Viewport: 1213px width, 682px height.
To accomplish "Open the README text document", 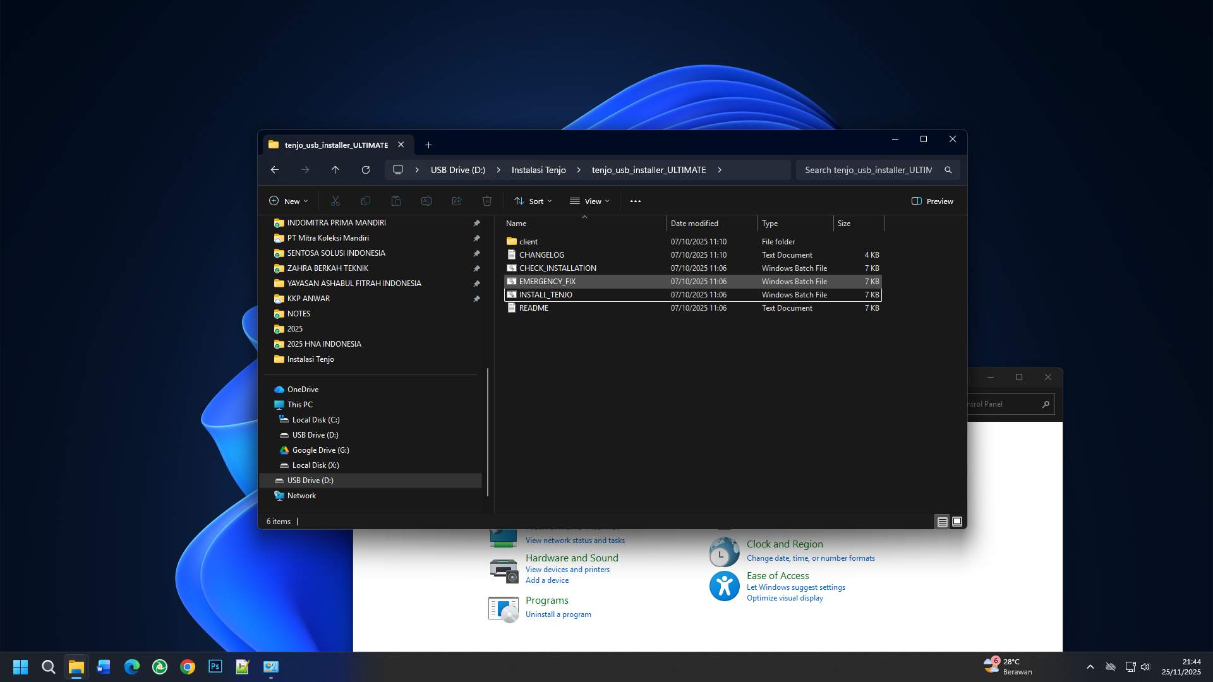I will coord(533,308).
